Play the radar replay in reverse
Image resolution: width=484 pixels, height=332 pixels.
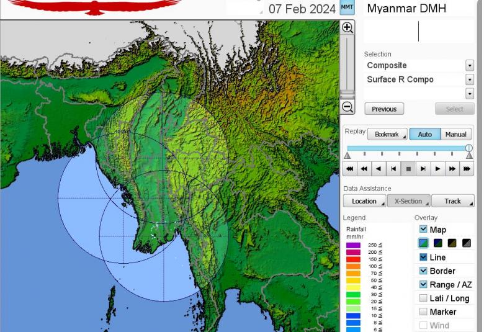(x=379, y=169)
